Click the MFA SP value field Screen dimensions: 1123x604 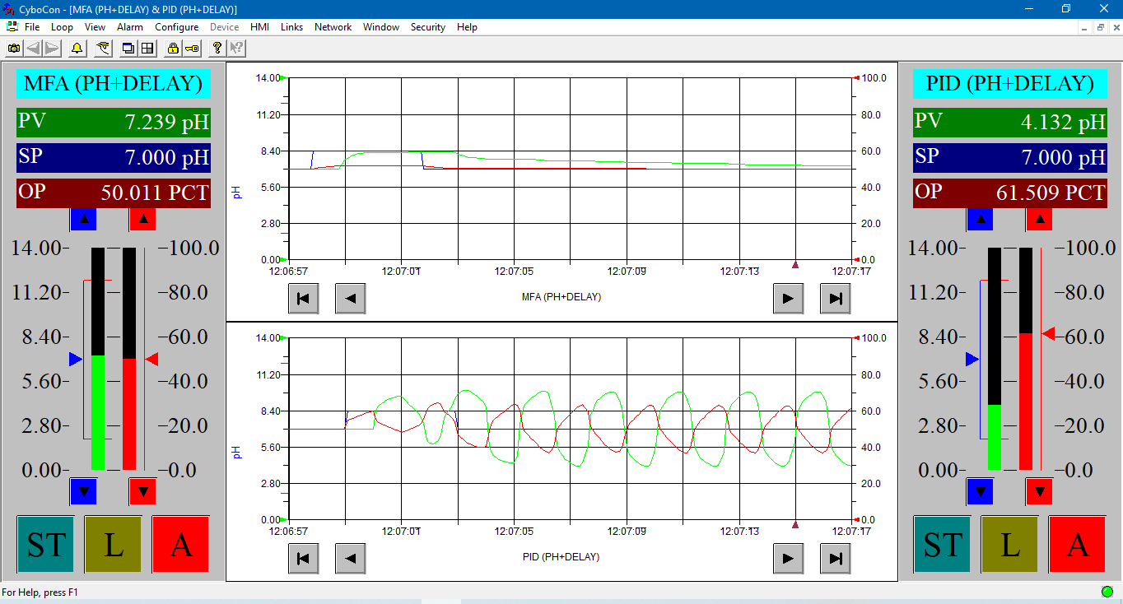[114, 157]
